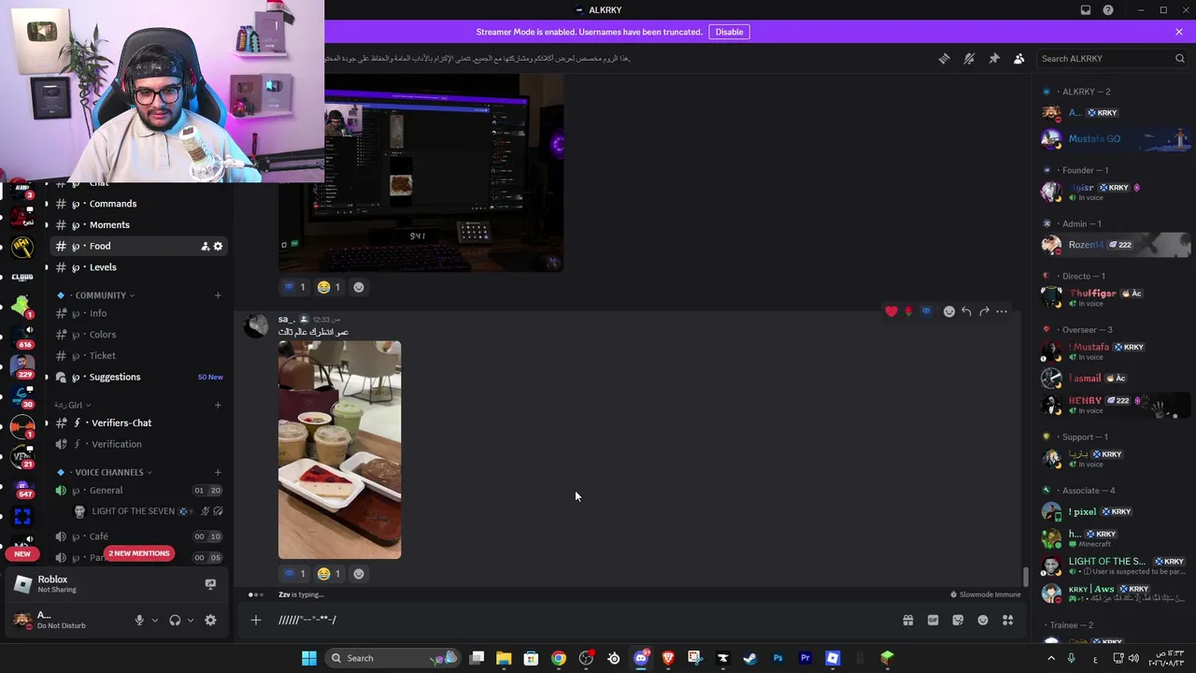This screenshot has width=1196, height=673.
Task: Open Discord user settings gear
Action: 210,621
